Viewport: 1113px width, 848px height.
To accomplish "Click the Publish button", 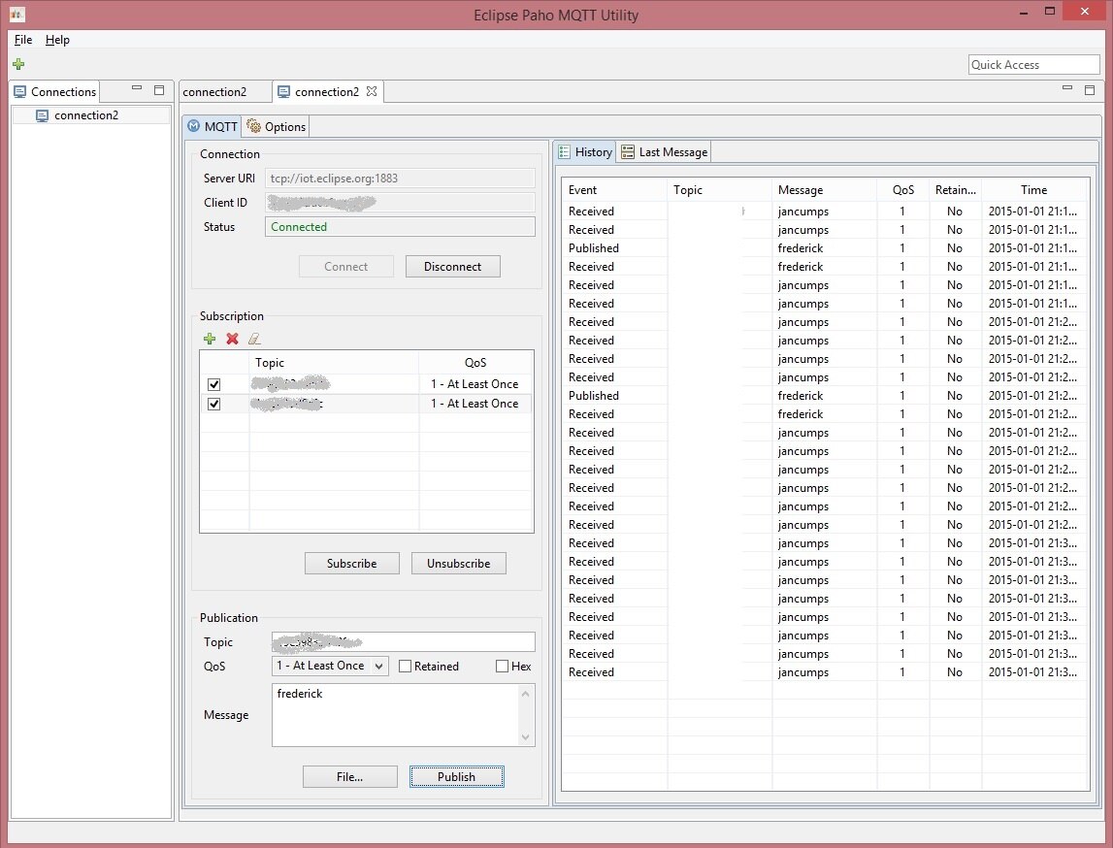I will click(x=456, y=776).
